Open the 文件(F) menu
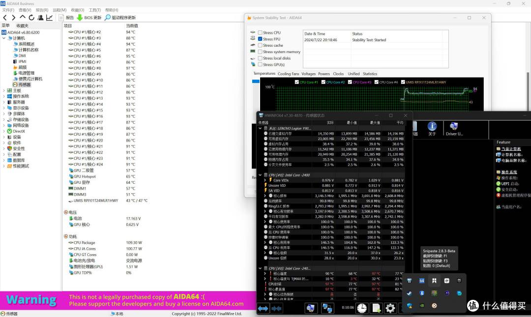 click(8, 10)
